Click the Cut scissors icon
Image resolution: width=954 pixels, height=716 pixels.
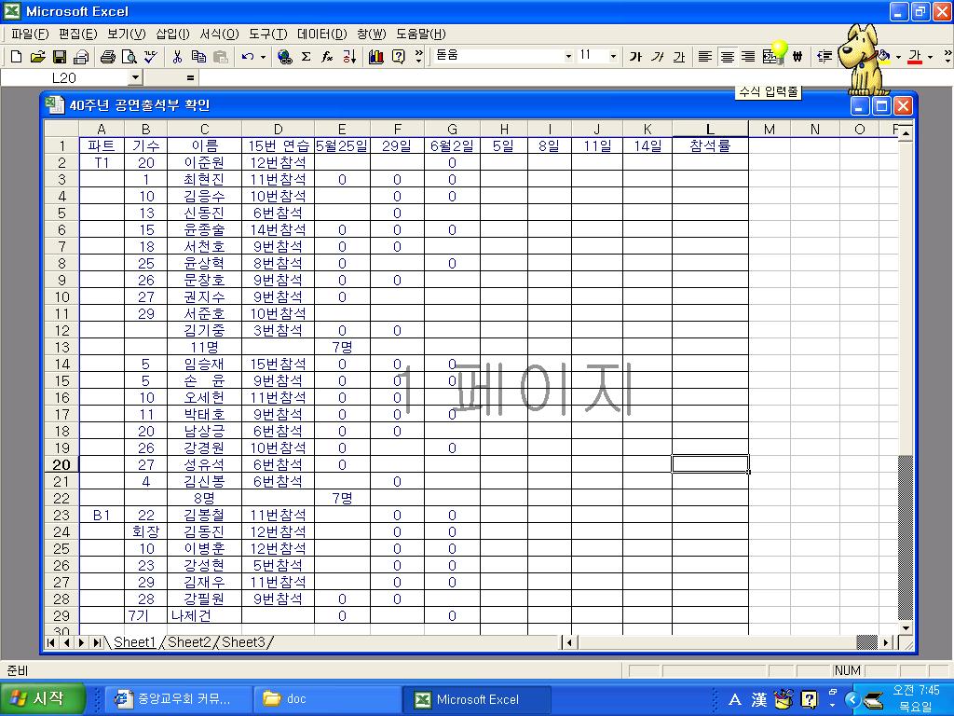click(177, 57)
